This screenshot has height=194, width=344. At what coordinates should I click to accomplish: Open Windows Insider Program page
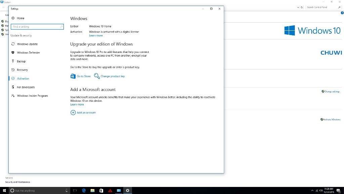32,96
